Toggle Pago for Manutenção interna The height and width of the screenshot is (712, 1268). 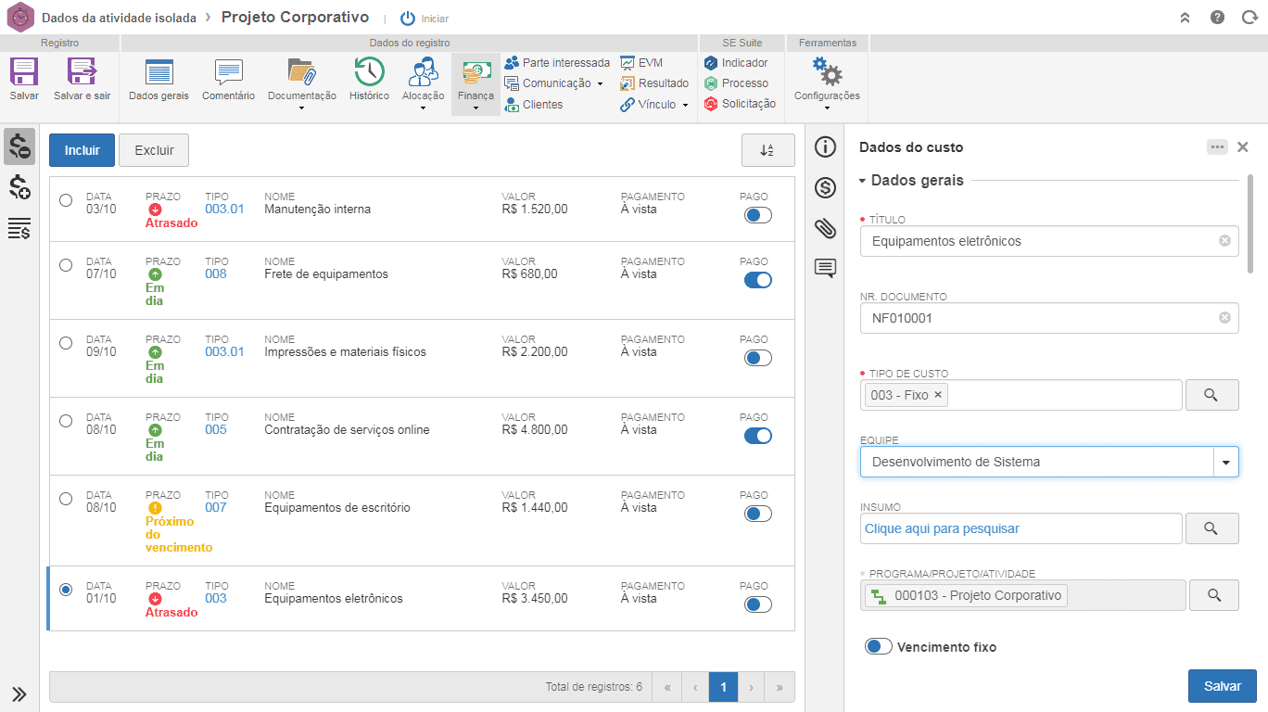coord(758,215)
